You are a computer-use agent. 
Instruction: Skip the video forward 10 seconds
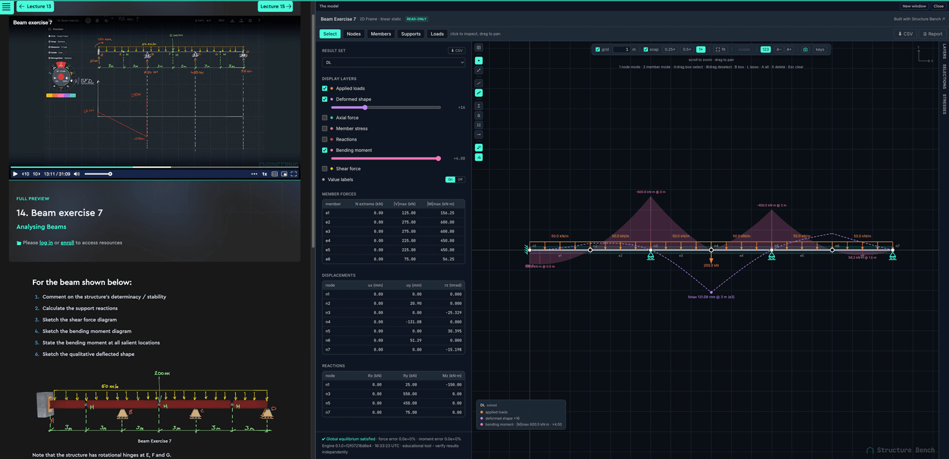37,174
